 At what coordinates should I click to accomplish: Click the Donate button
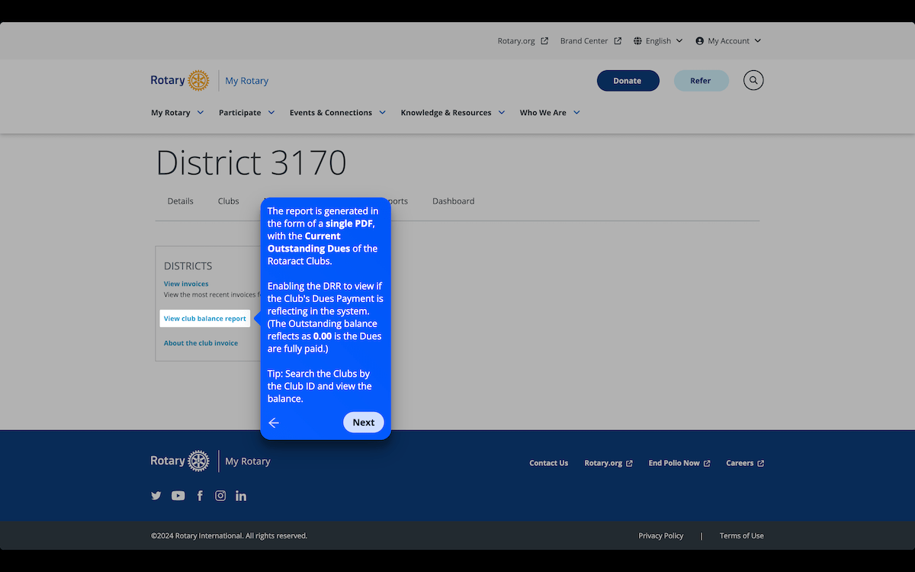(x=628, y=81)
